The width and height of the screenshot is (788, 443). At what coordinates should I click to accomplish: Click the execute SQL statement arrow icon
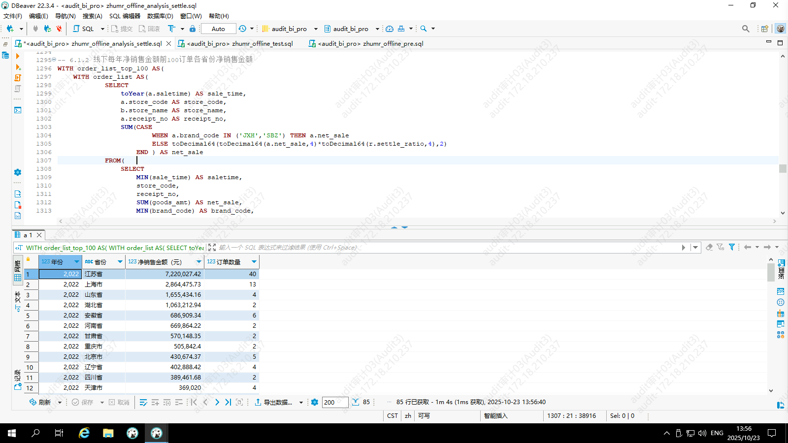18,56
